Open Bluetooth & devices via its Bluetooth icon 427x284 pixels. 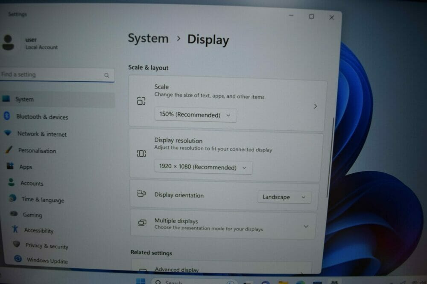click(7, 116)
